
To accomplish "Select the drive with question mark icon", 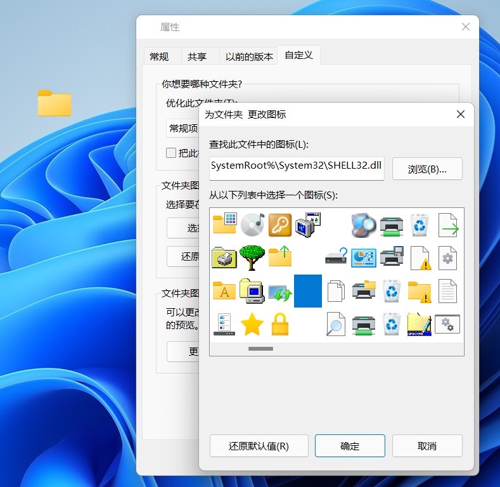I will pyautogui.click(x=335, y=257).
